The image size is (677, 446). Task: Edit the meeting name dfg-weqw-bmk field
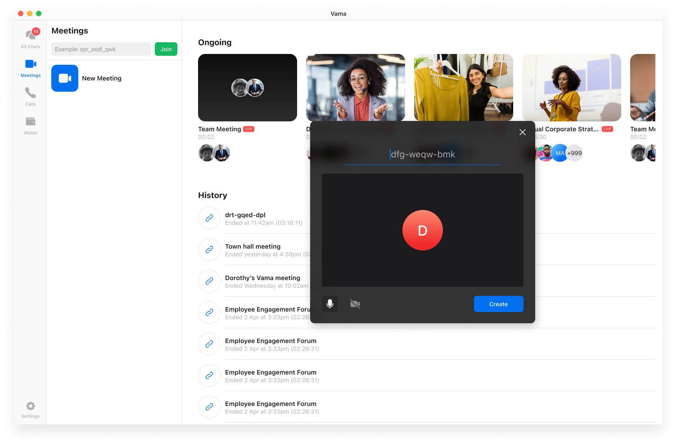coord(423,155)
